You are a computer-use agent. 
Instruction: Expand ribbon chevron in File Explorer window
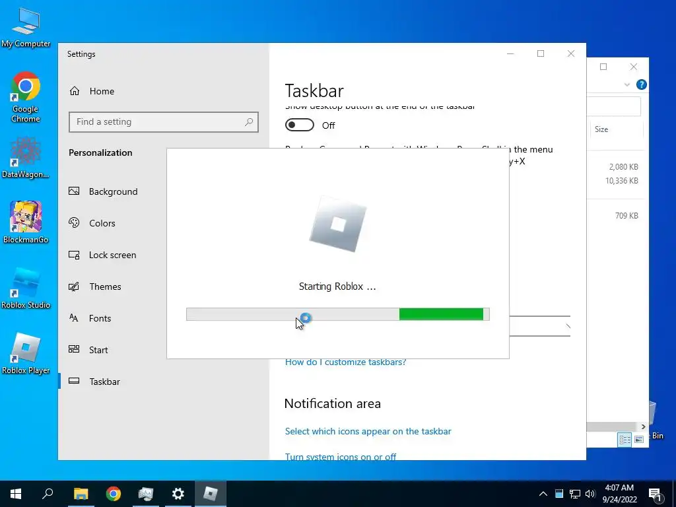pyautogui.click(x=627, y=84)
